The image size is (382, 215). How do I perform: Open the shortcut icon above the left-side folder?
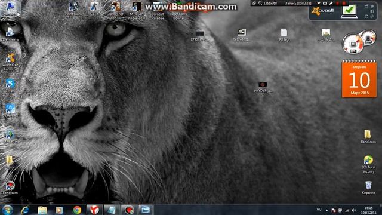pos(10,137)
